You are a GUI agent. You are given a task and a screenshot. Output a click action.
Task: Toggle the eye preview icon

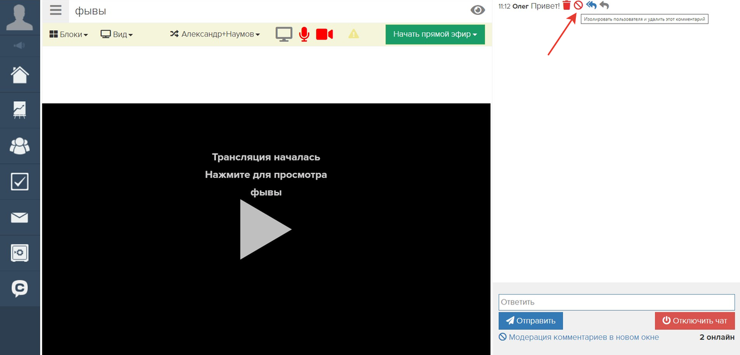(x=478, y=10)
